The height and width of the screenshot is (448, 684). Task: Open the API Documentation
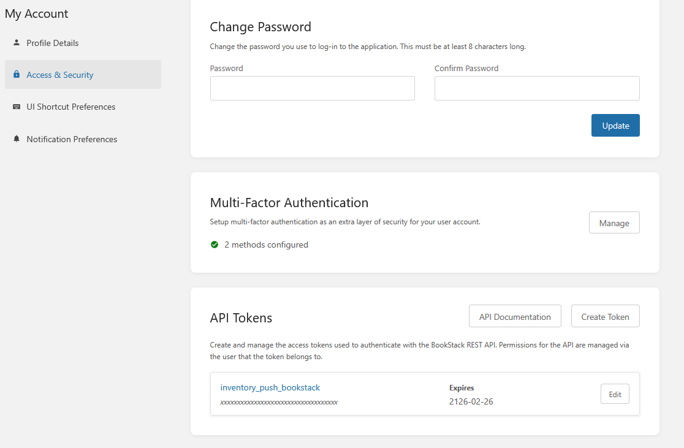(515, 317)
